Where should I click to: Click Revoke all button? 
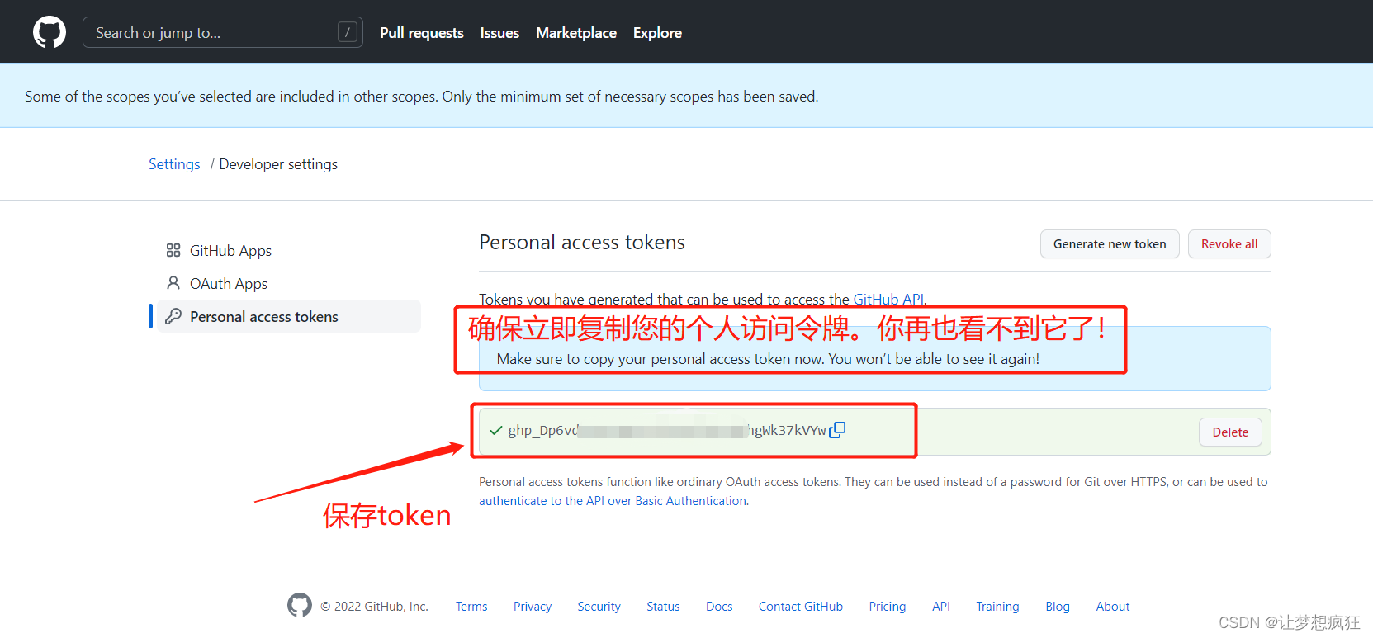pyautogui.click(x=1229, y=244)
